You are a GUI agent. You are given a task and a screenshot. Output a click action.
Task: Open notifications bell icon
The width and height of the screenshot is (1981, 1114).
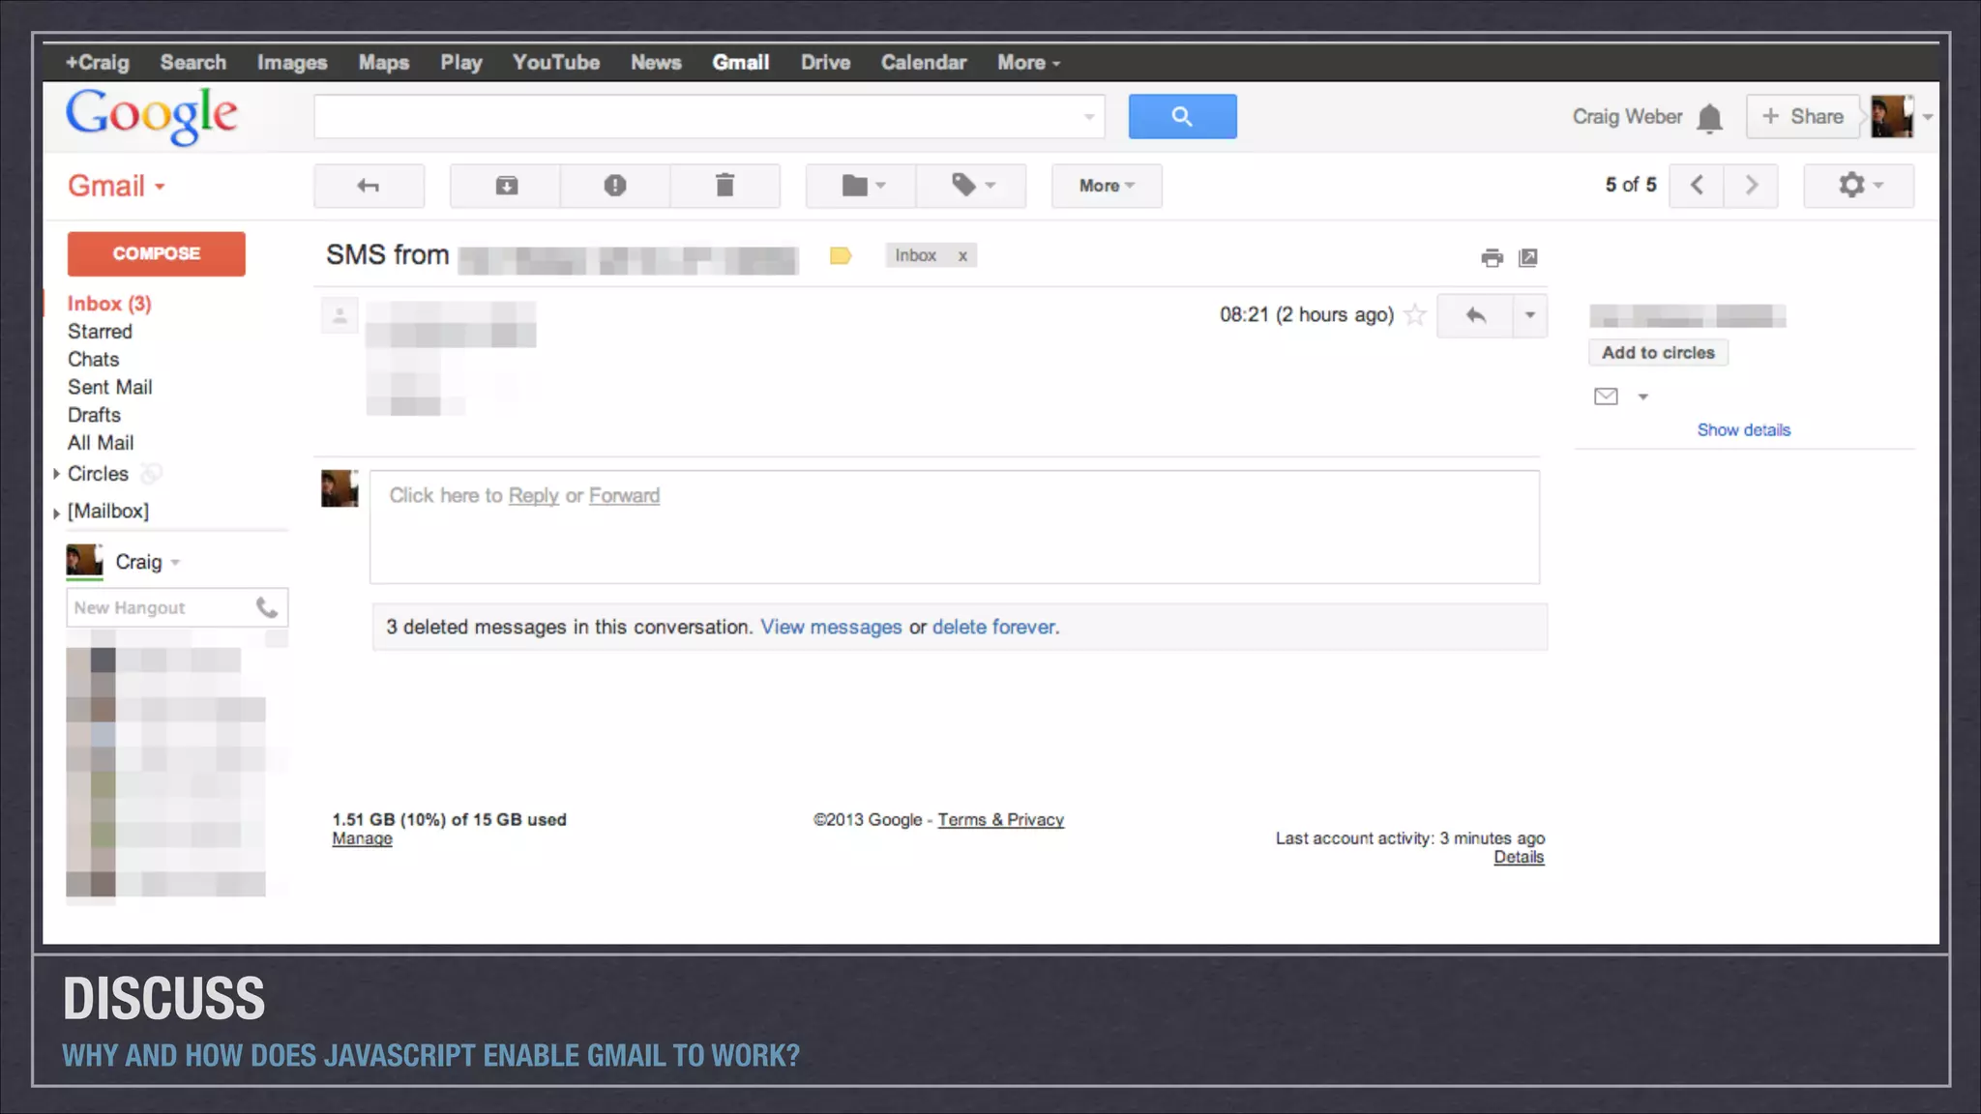[x=1710, y=118]
